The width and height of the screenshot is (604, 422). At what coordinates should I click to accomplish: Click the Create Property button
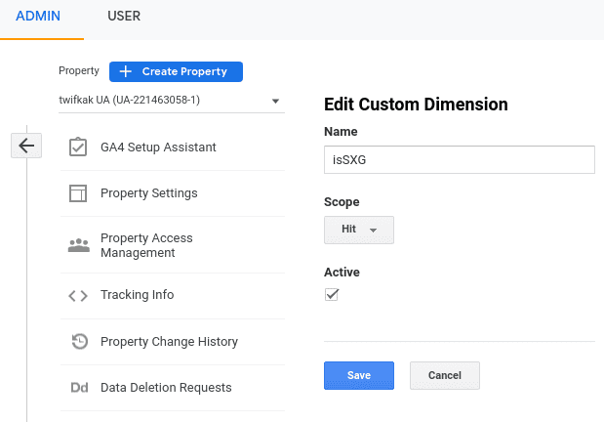[x=176, y=71]
